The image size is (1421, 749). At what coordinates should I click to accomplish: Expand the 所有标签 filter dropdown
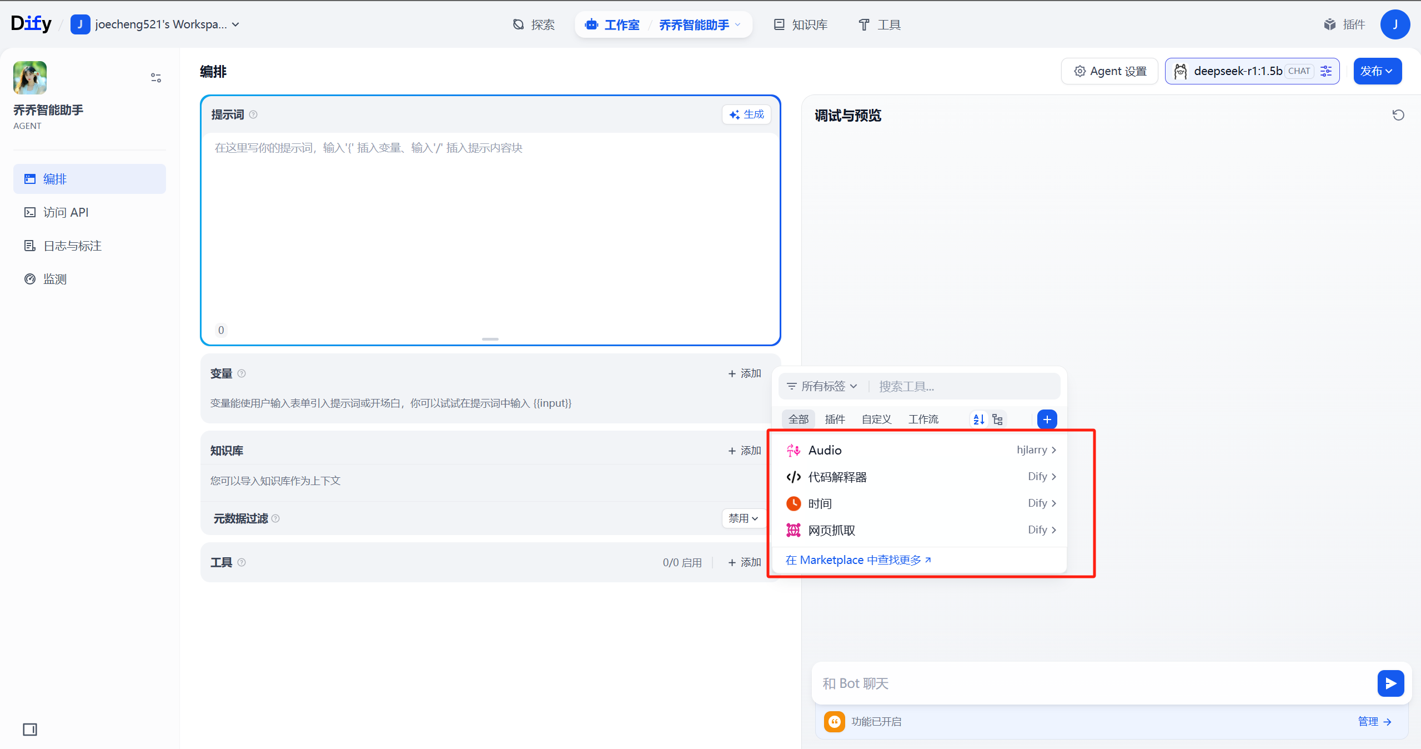pos(822,386)
